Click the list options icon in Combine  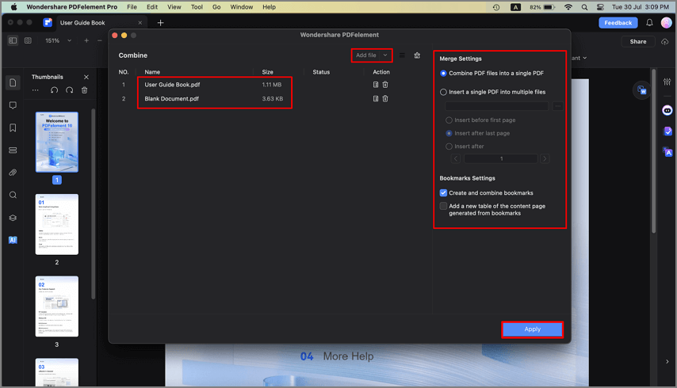click(403, 55)
